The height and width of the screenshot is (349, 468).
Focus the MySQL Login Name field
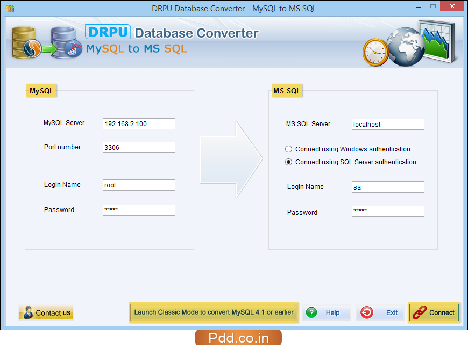point(139,185)
